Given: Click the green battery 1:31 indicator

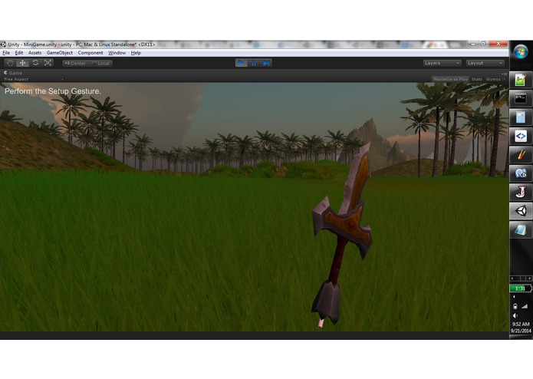Looking at the screenshot, I should (x=521, y=288).
